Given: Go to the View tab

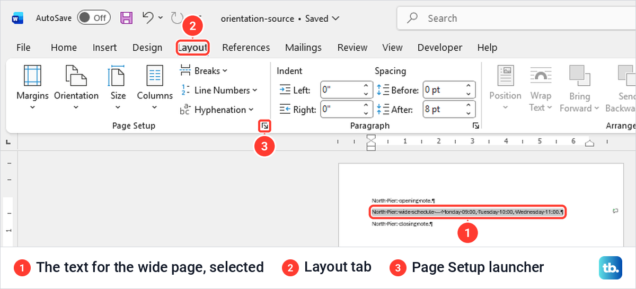Looking at the screenshot, I should (392, 47).
